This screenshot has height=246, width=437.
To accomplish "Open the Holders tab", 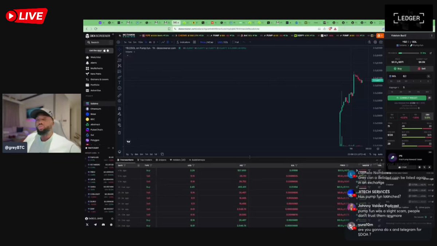I will point(177,160).
